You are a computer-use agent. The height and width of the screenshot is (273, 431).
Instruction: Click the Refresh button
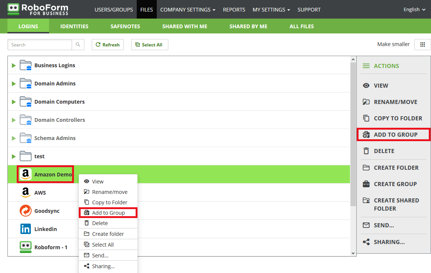[108, 45]
